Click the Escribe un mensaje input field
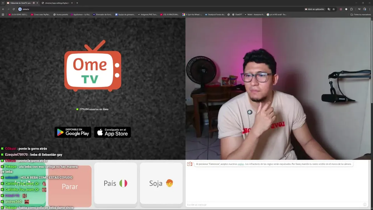The height and width of the screenshot is (210, 373). coord(274,205)
